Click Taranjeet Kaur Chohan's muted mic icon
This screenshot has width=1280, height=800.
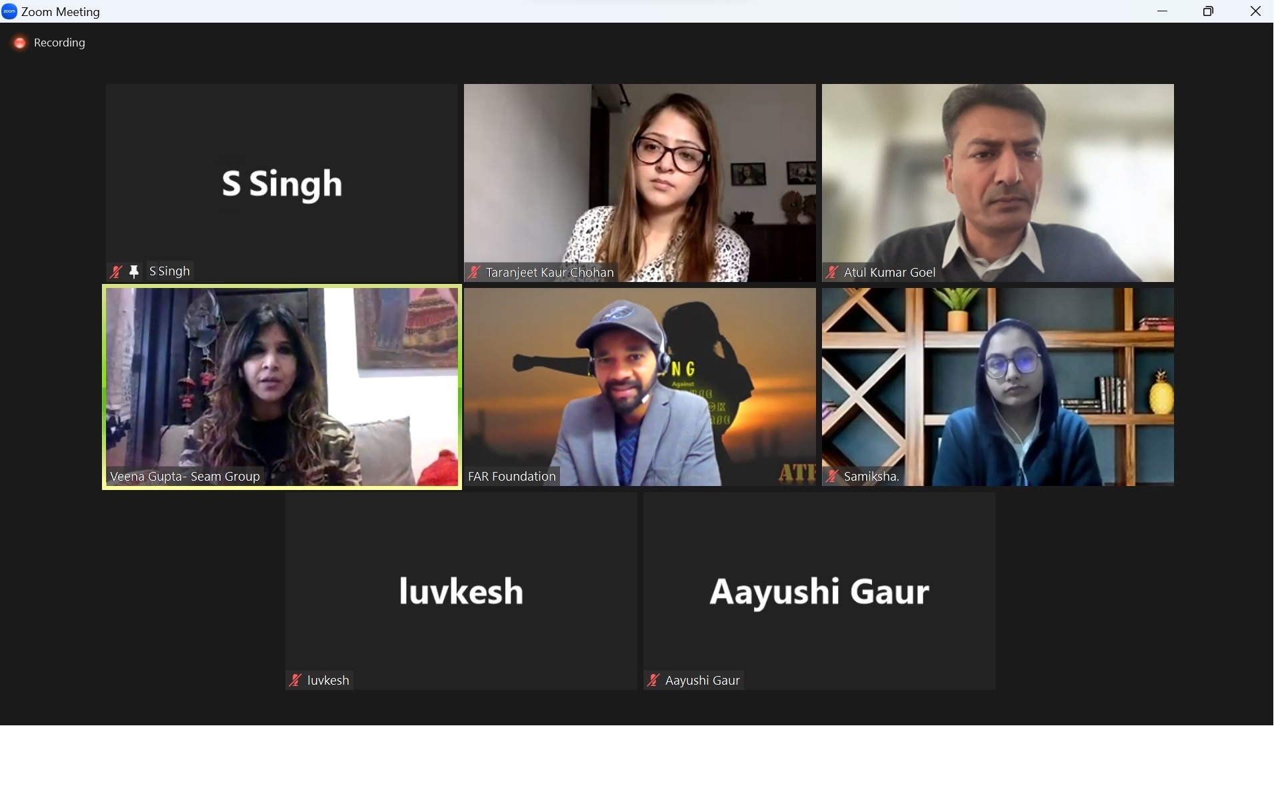pyautogui.click(x=474, y=272)
